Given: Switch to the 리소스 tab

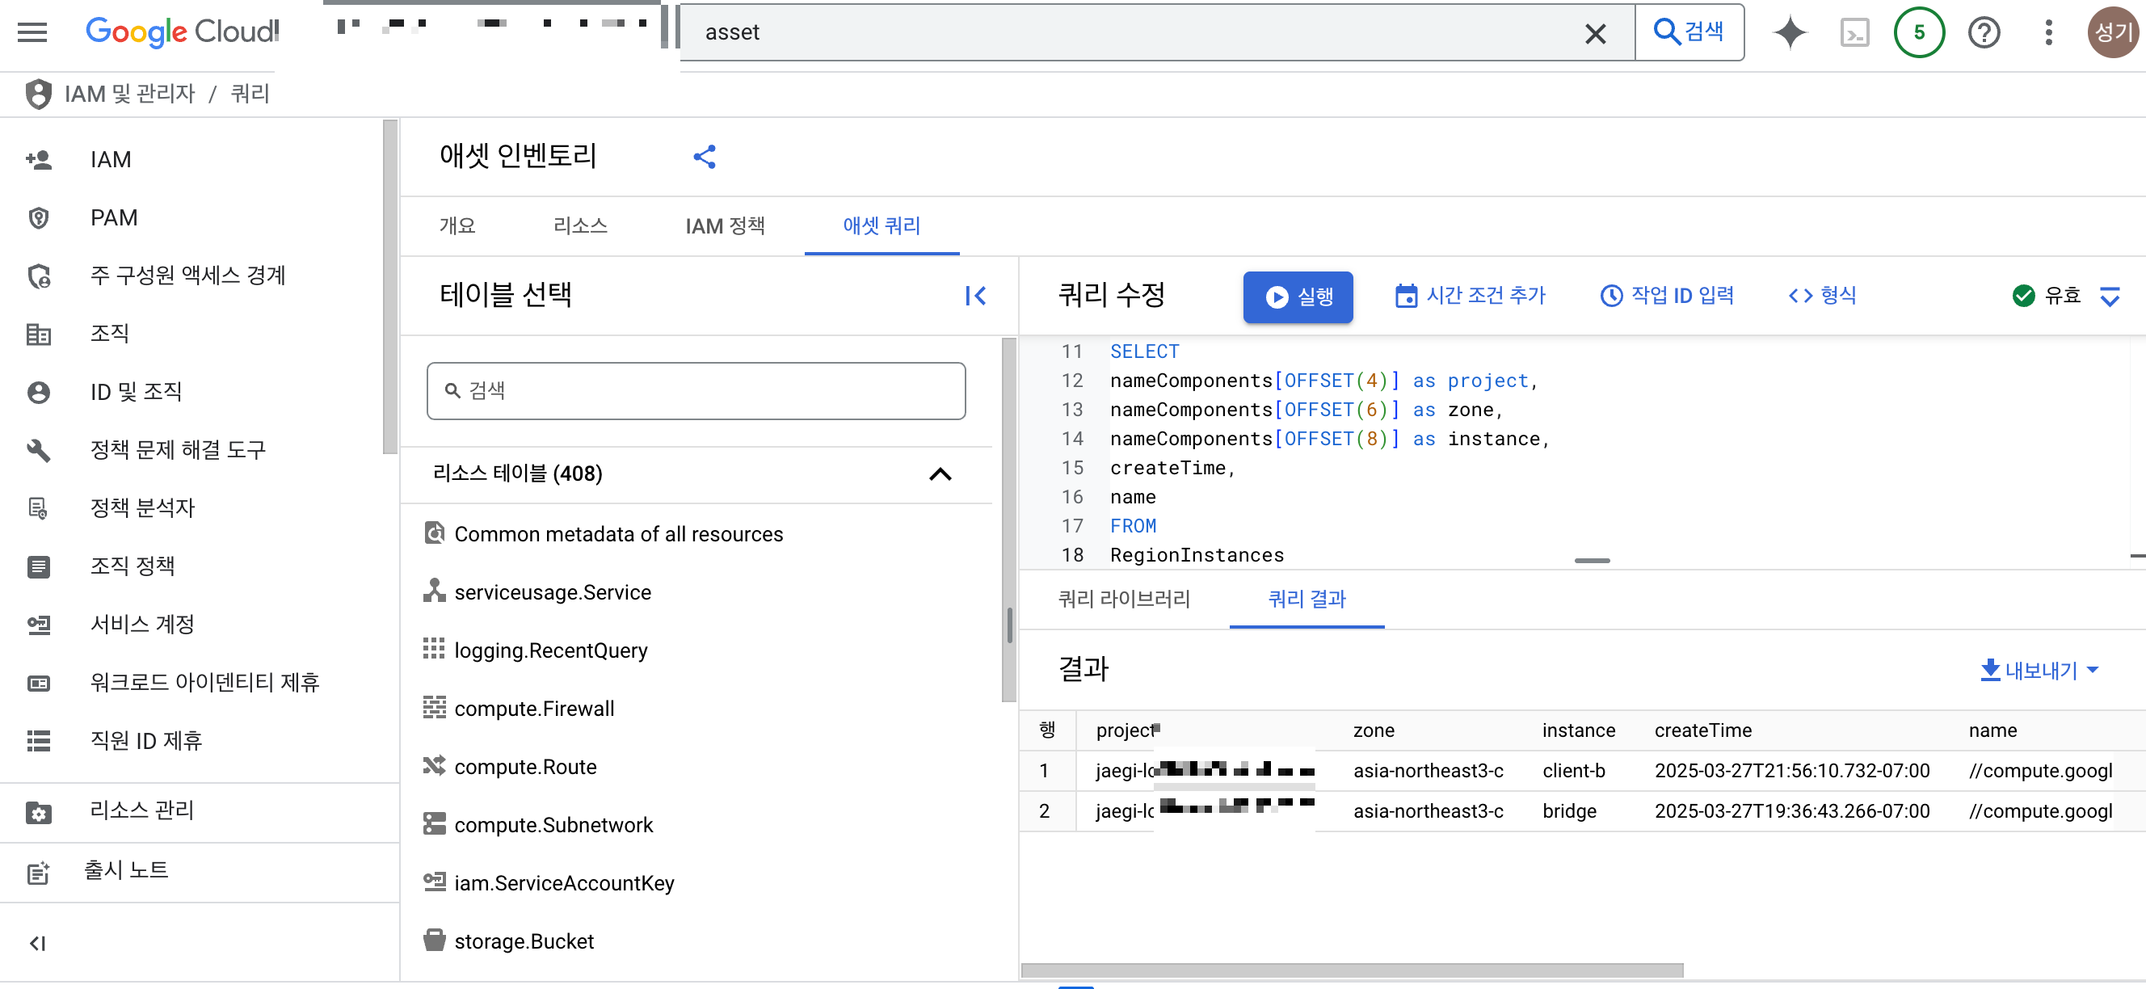Looking at the screenshot, I should 580,225.
